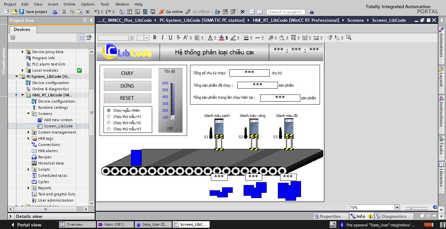446x229 pixels.
Task: Select the Chạy ngẫu nhiên radio button
Action: 109,110
